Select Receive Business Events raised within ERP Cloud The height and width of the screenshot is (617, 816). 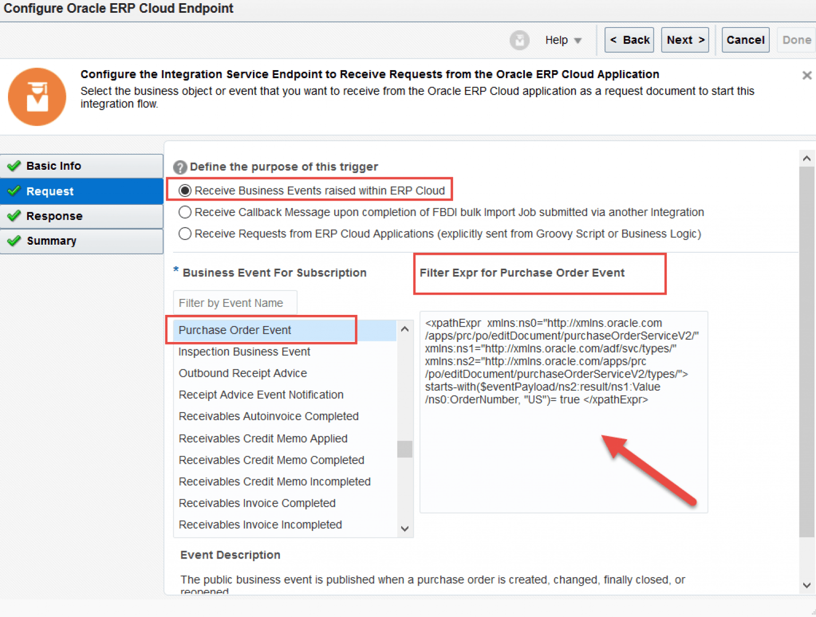click(x=184, y=191)
